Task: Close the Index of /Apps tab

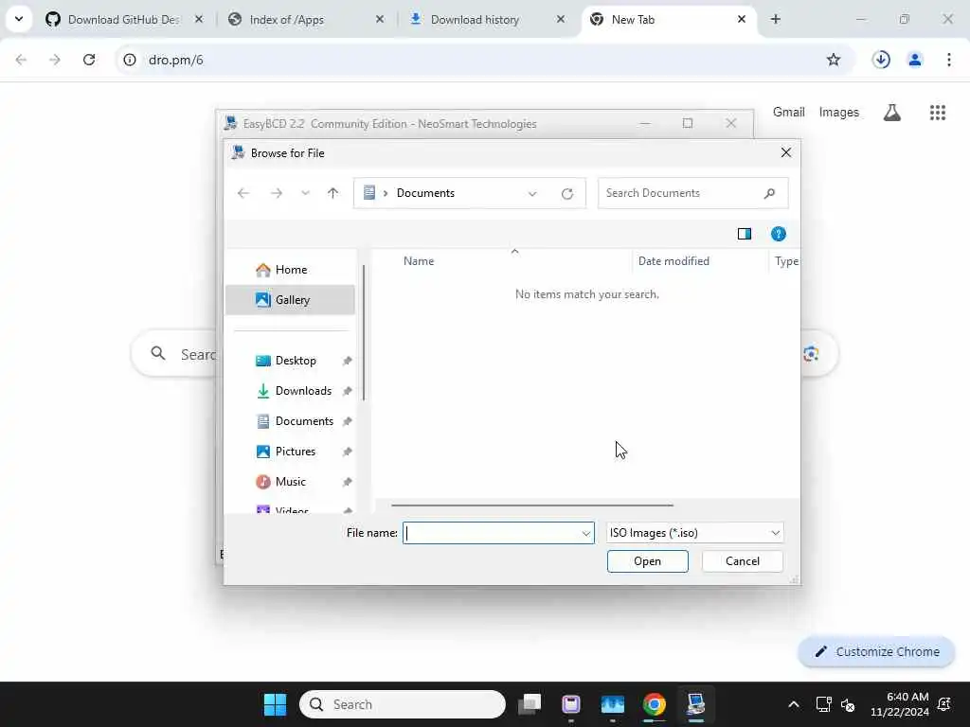Action: click(380, 20)
